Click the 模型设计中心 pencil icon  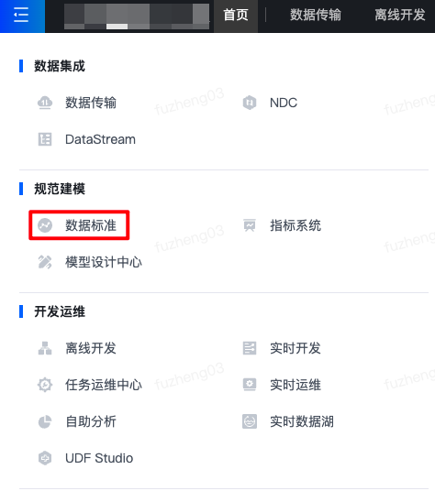click(45, 262)
